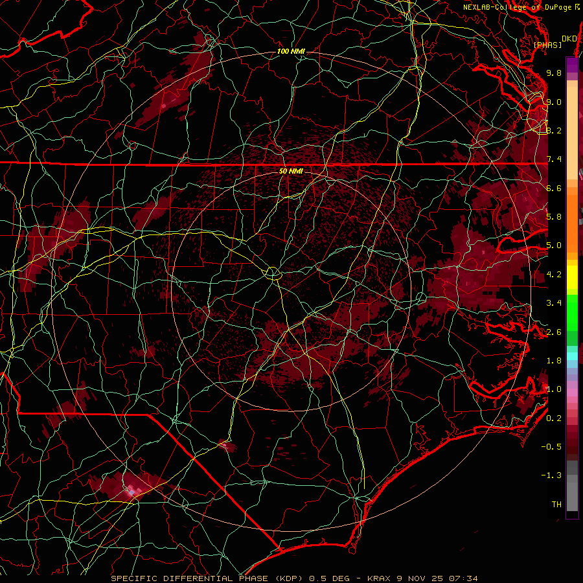
Task: Pick the yellow segment of the color bar
Action: pos(572,277)
